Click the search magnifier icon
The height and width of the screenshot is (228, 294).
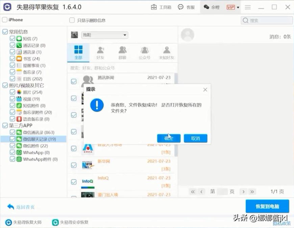click(245, 20)
